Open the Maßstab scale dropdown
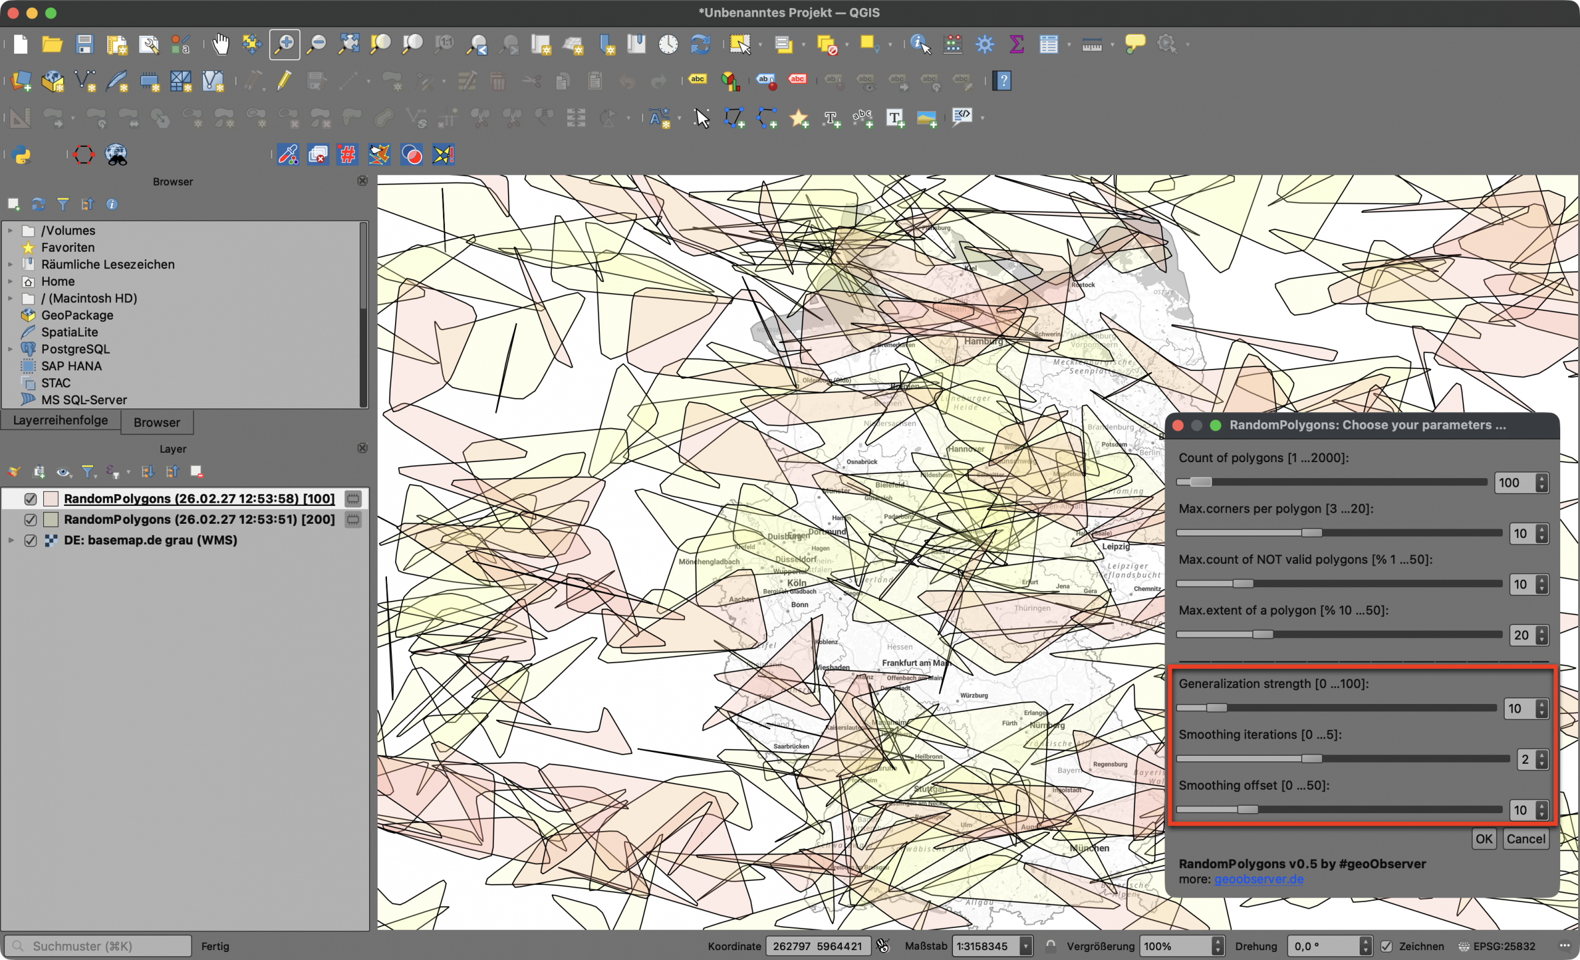This screenshot has width=1580, height=960. [1026, 946]
